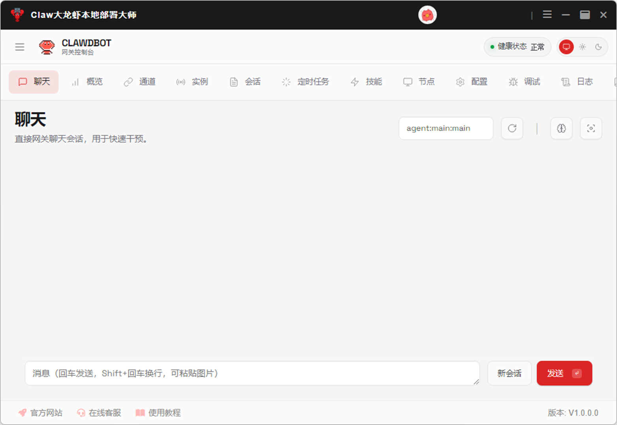Click the red 发送 button
617x425 pixels.
pyautogui.click(x=564, y=373)
